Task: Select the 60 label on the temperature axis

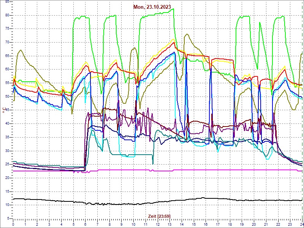Action: [7, 70]
